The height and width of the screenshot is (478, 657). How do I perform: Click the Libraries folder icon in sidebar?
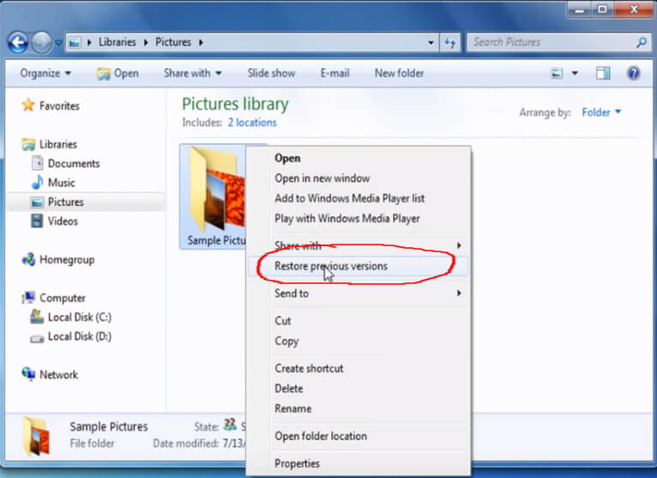28,145
